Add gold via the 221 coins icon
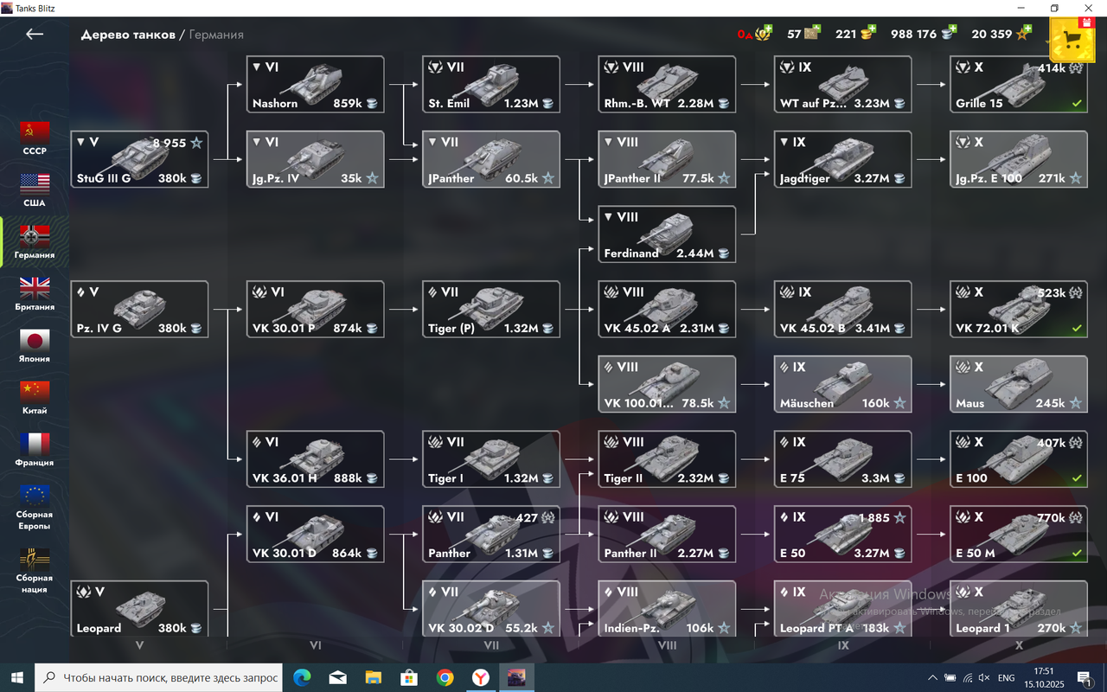The width and height of the screenshot is (1107, 692). (x=867, y=33)
